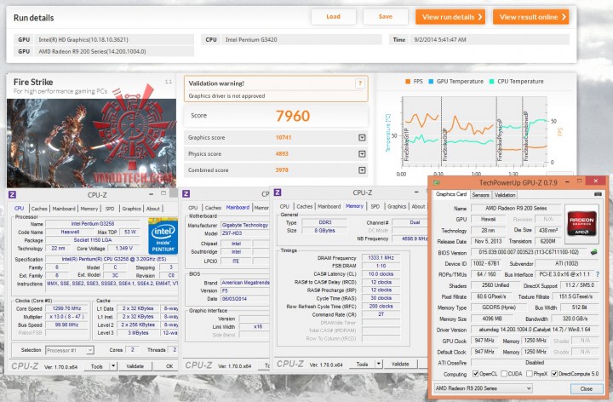
Task: Click the Driver Version field in GPU-Z
Action: (x=535, y=330)
